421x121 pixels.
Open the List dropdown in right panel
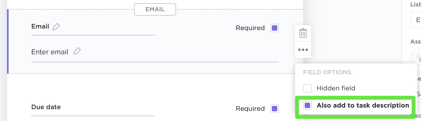coord(416,20)
